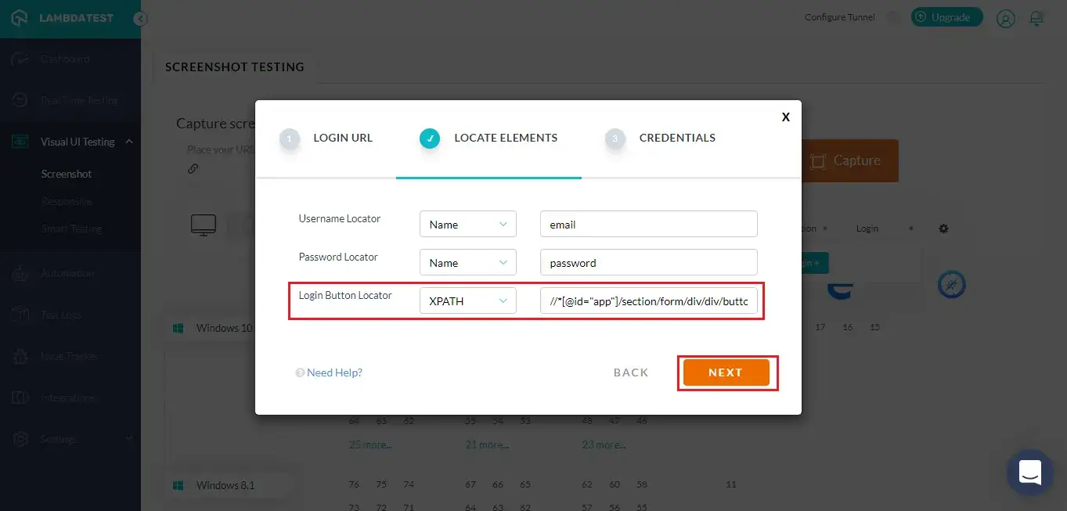Select the desktop monitor icon
The image size is (1067, 511).
click(204, 225)
